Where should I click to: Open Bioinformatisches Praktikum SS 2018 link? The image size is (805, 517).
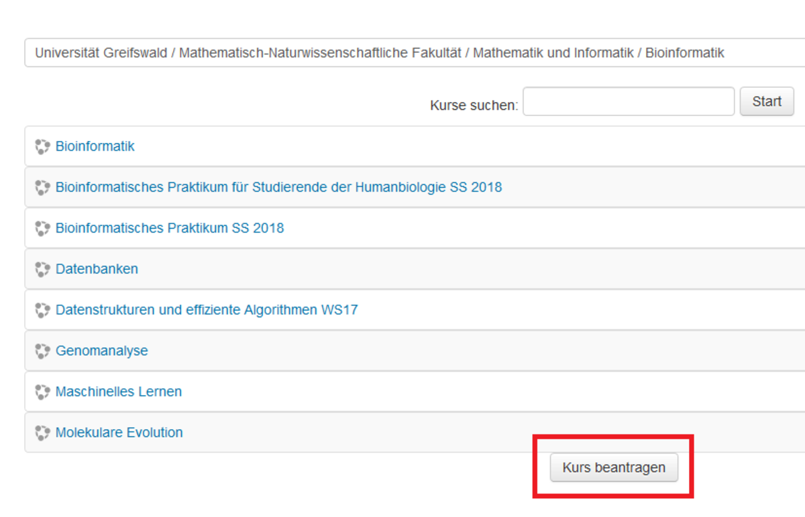pyautogui.click(x=170, y=228)
